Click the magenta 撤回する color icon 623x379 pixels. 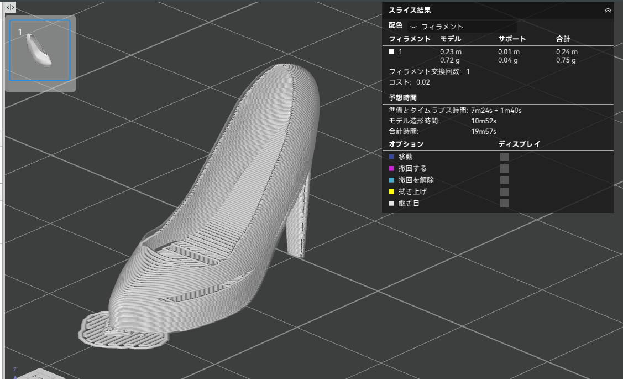(392, 168)
